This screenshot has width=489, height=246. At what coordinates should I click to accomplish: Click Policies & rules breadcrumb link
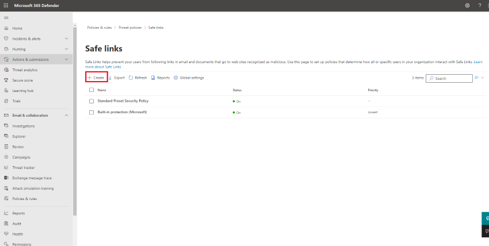100,28
